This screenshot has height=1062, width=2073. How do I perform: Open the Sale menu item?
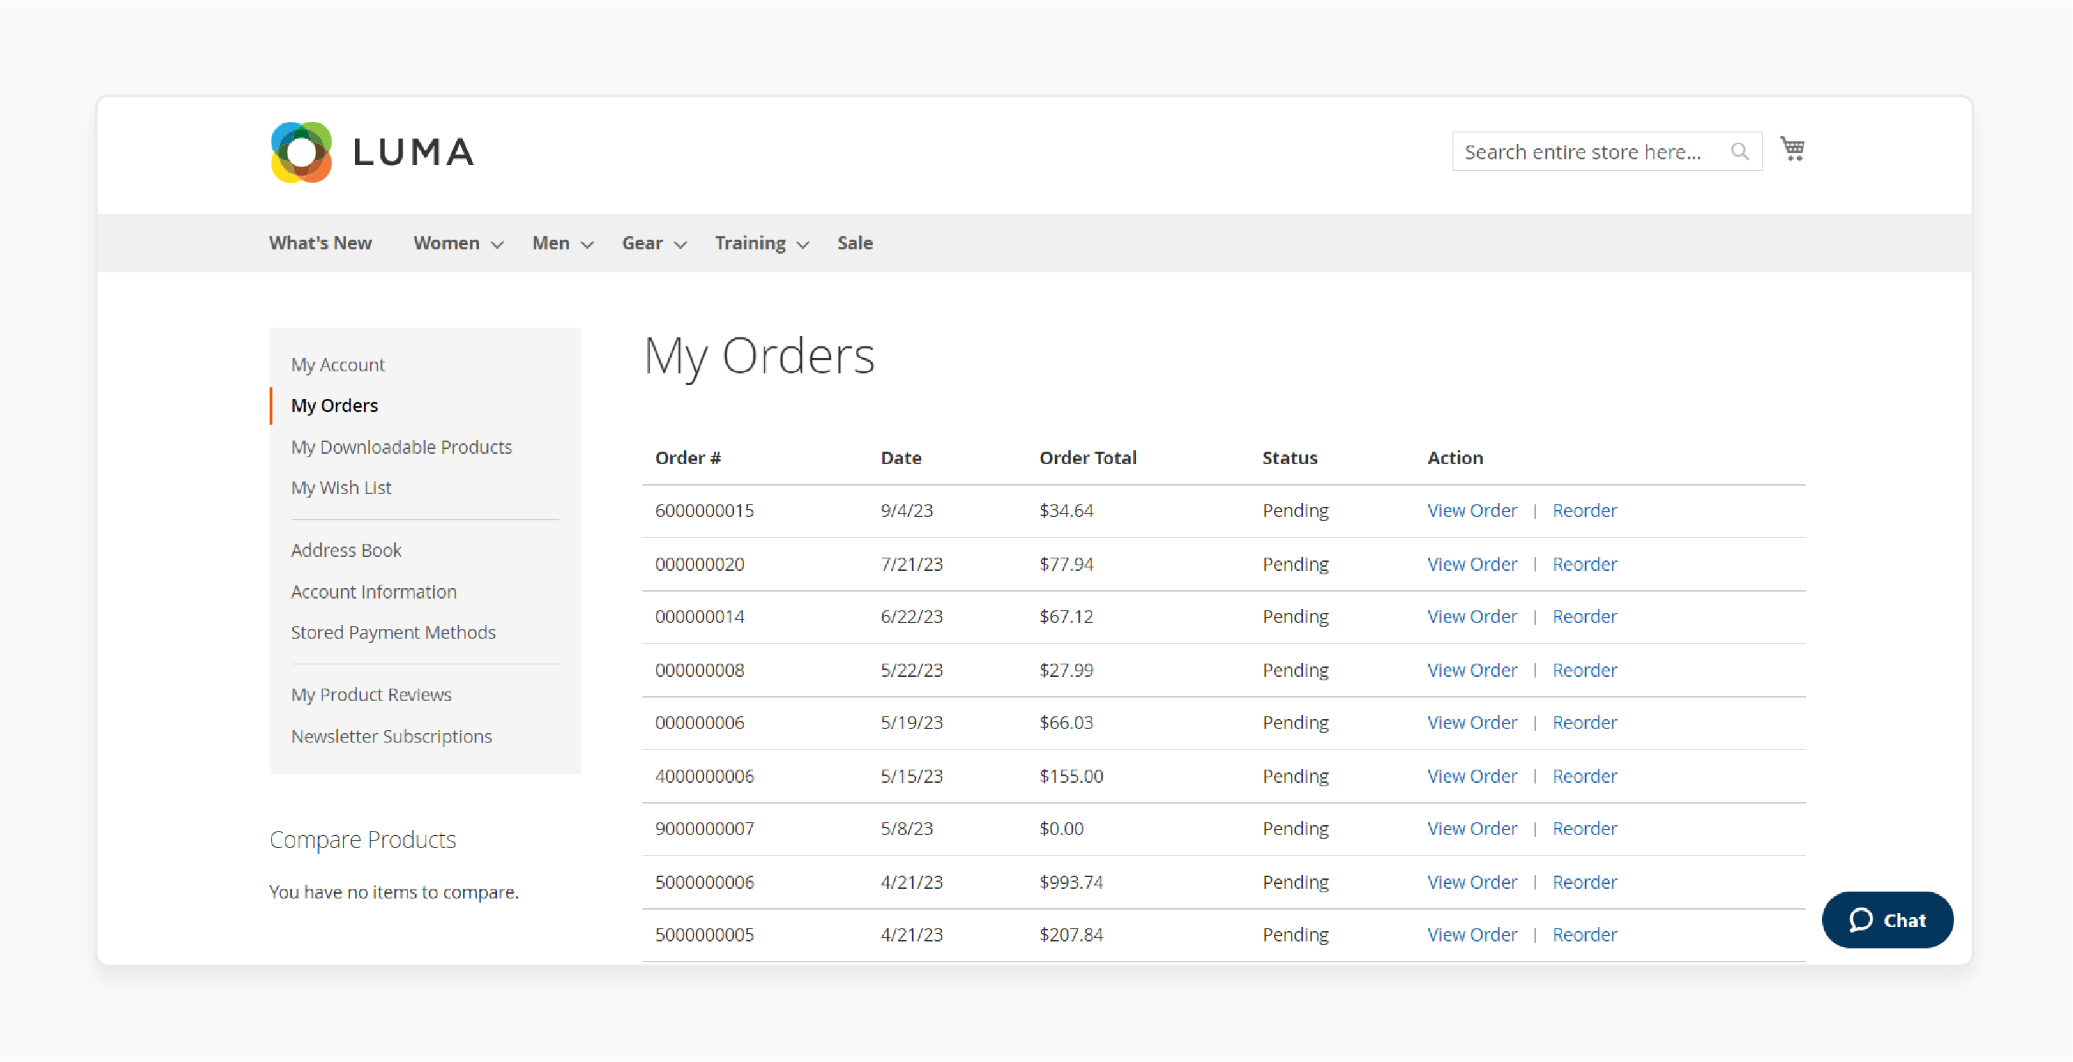coord(855,243)
